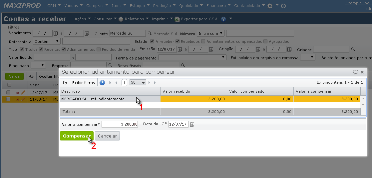
Task: Search Cliente with magnifier icon
Action: [150, 33]
